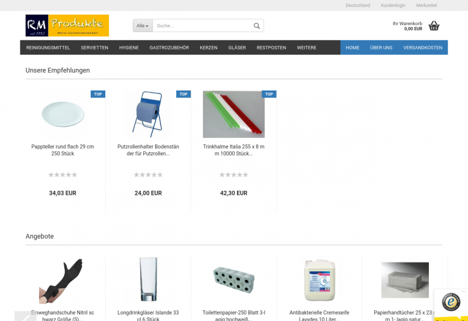Open the Longdrinkgläser Islande glass thumbnail
468x321 pixels.
point(149,280)
